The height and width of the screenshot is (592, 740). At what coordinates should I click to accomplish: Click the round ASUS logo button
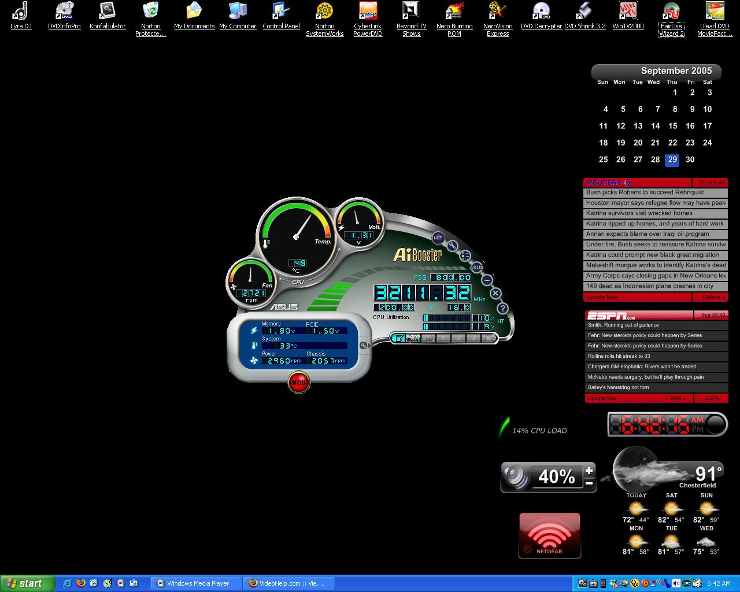point(476,267)
